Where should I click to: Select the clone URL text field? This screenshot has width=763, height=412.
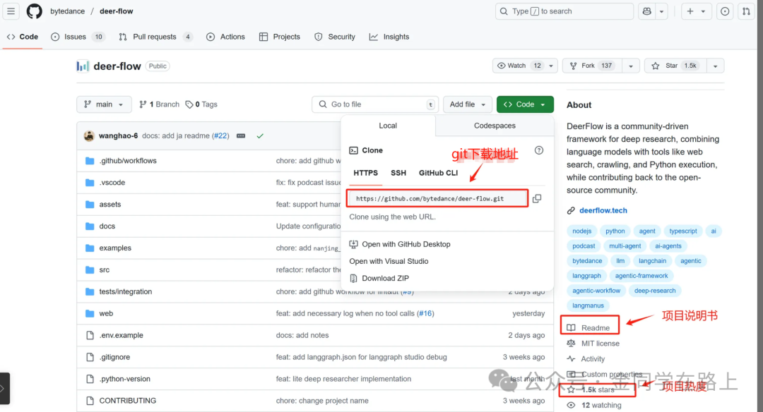438,199
